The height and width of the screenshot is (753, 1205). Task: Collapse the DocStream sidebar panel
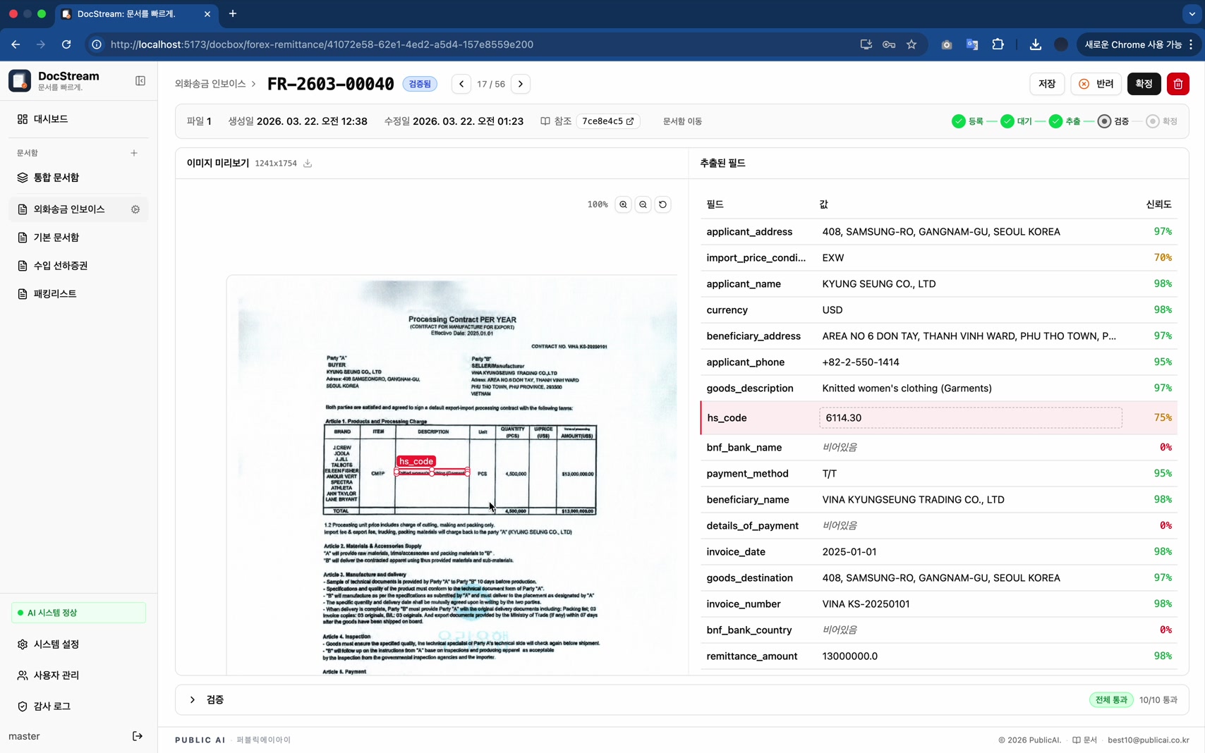pos(140,81)
